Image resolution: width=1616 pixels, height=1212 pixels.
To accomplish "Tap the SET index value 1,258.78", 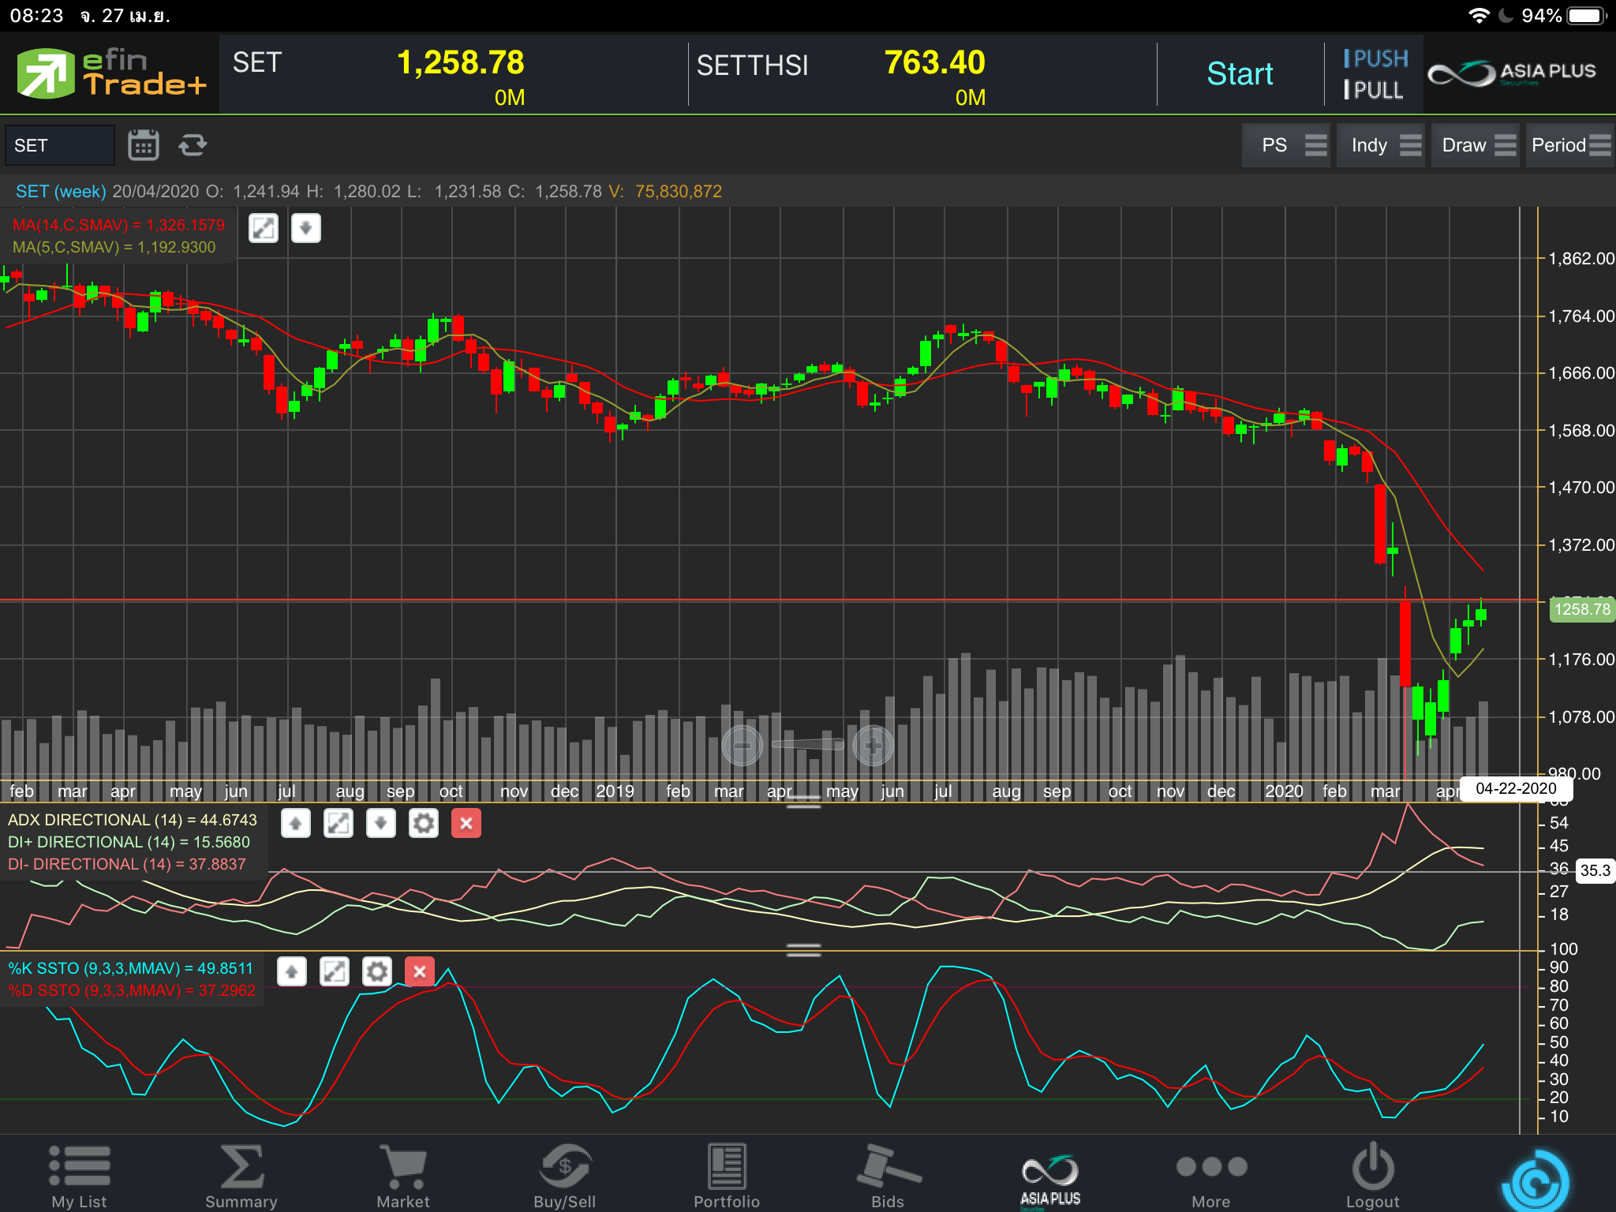I will tap(461, 62).
